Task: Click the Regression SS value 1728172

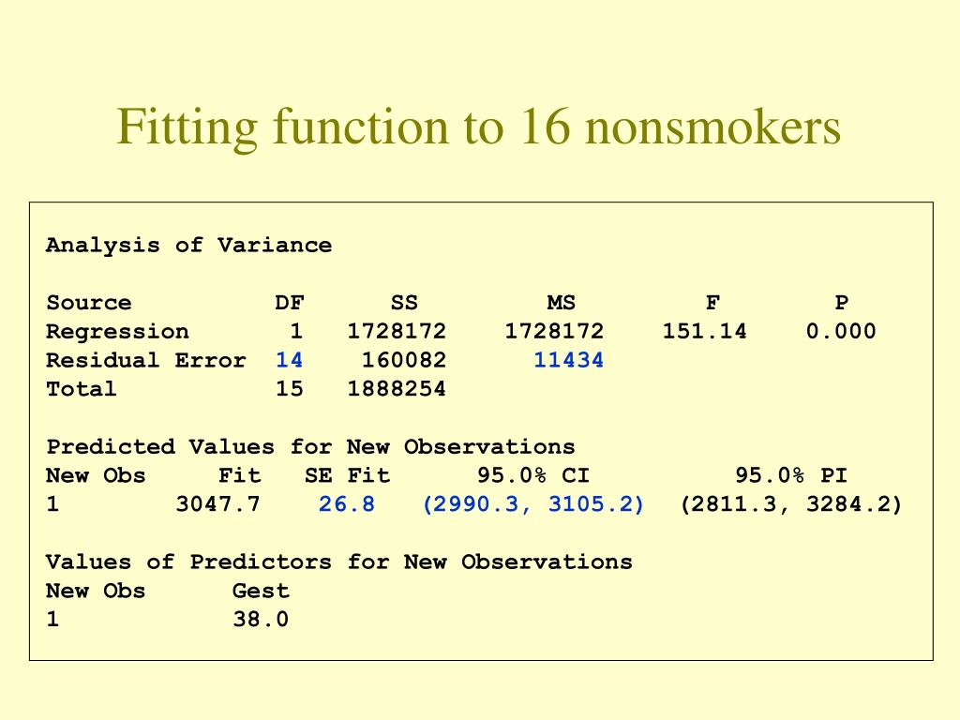Action: (x=397, y=331)
